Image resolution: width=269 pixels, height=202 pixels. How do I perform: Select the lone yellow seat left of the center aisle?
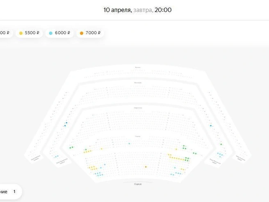102,149
